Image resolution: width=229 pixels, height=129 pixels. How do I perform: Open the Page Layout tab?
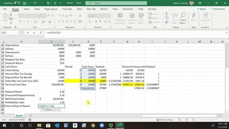[51, 9]
